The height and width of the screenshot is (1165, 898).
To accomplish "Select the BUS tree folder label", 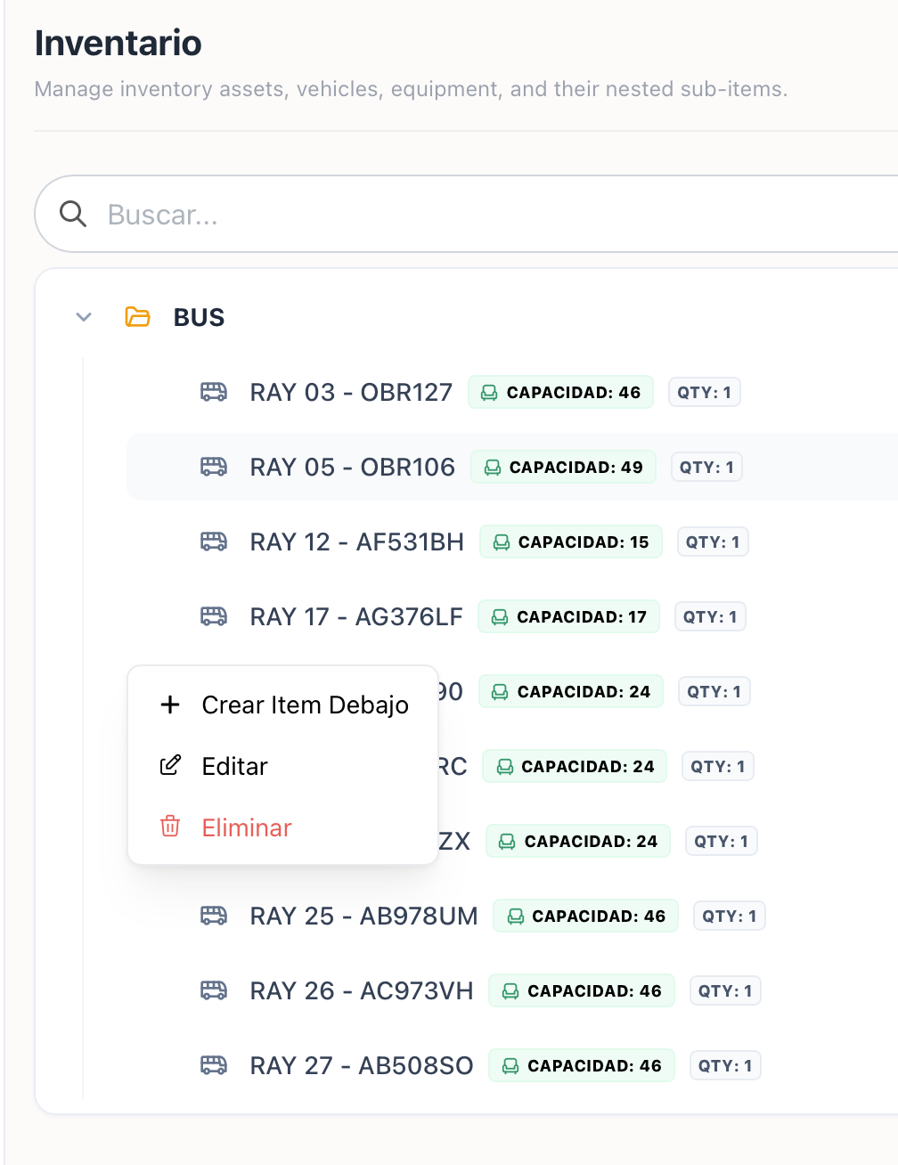I will [x=199, y=317].
